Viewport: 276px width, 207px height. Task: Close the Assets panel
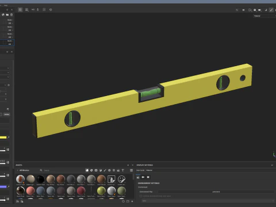(x=132, y=165)
